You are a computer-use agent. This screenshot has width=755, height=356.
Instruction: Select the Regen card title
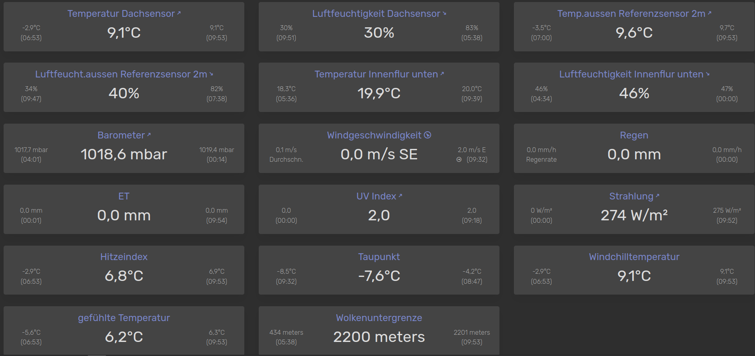tap(634, 135)
